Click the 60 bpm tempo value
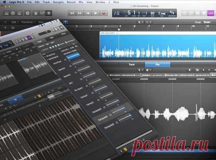 (x=152, y=13)
